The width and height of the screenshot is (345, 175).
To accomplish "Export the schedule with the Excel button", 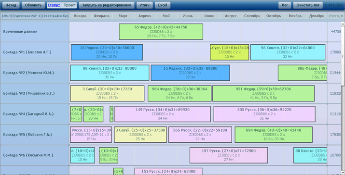I will point(163,5).
